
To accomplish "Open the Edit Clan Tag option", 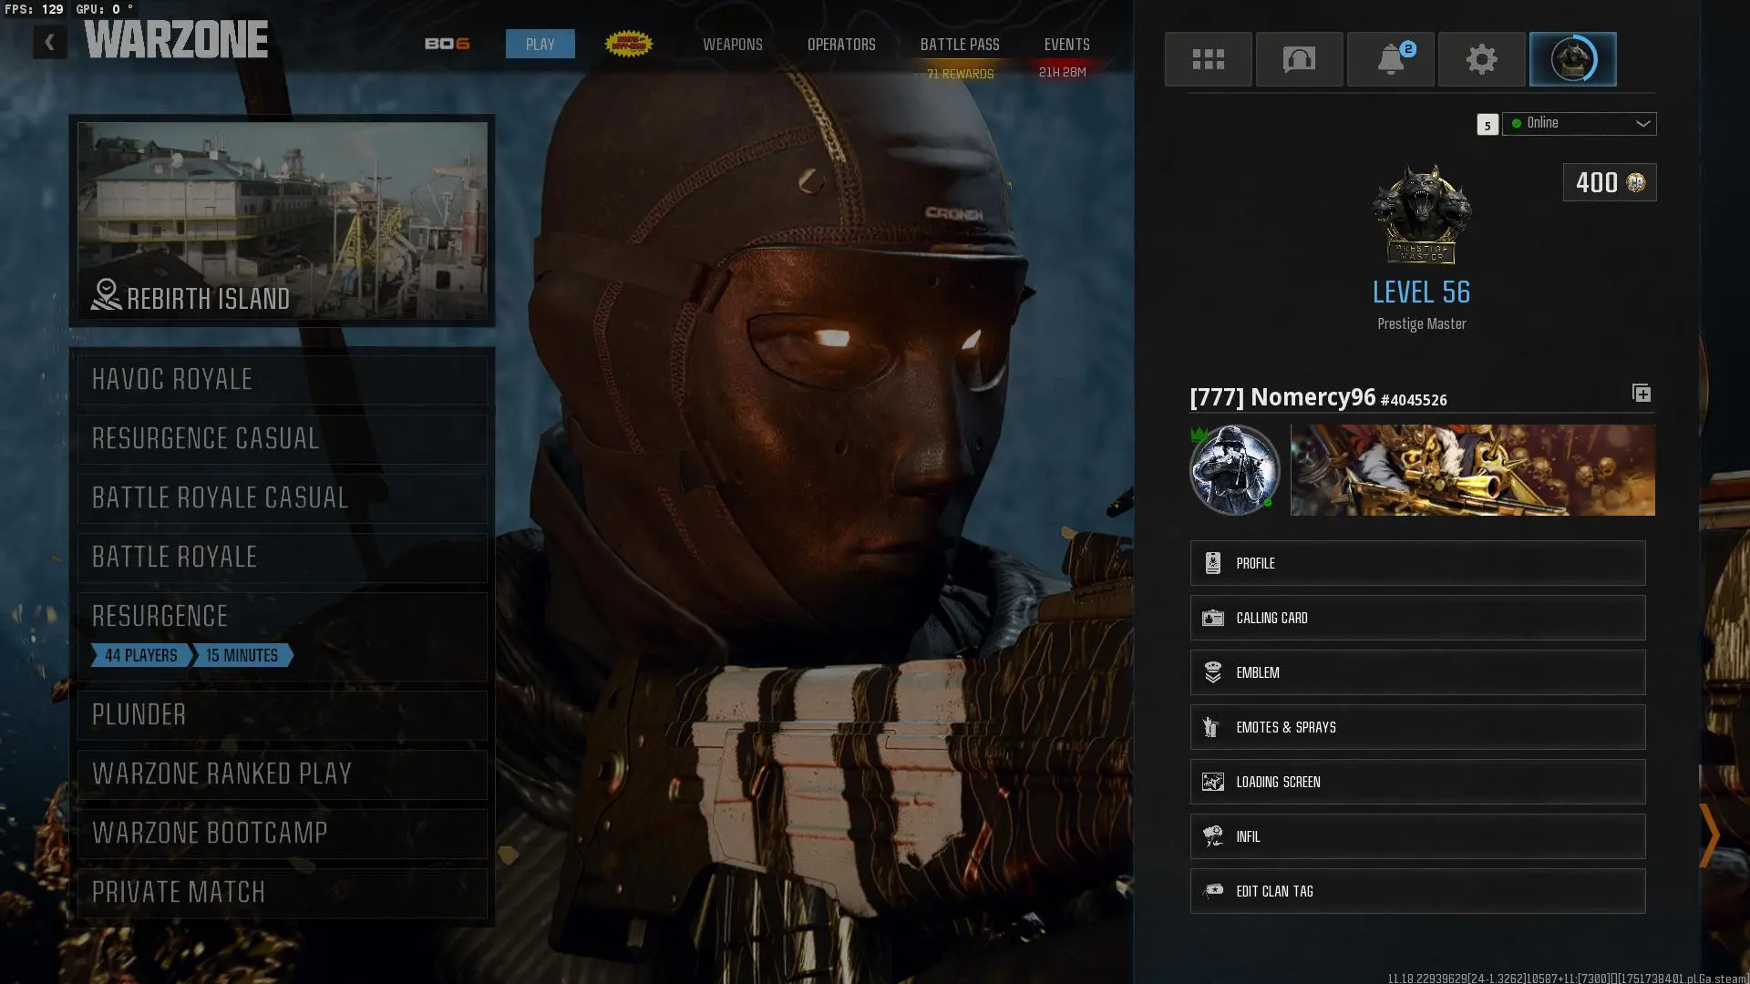I will point(1416,891).
